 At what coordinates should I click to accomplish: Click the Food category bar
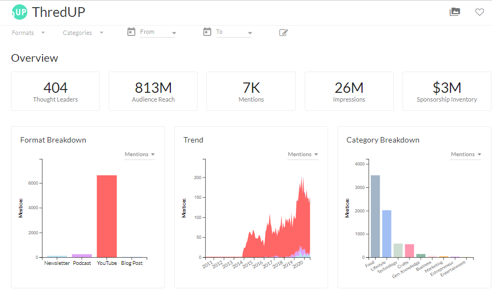point(375,216)
